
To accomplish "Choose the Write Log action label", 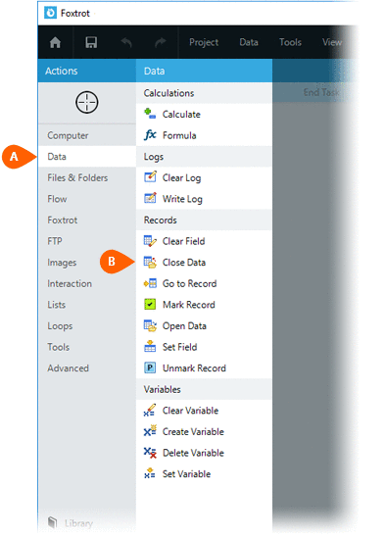I will click(182, 199).
